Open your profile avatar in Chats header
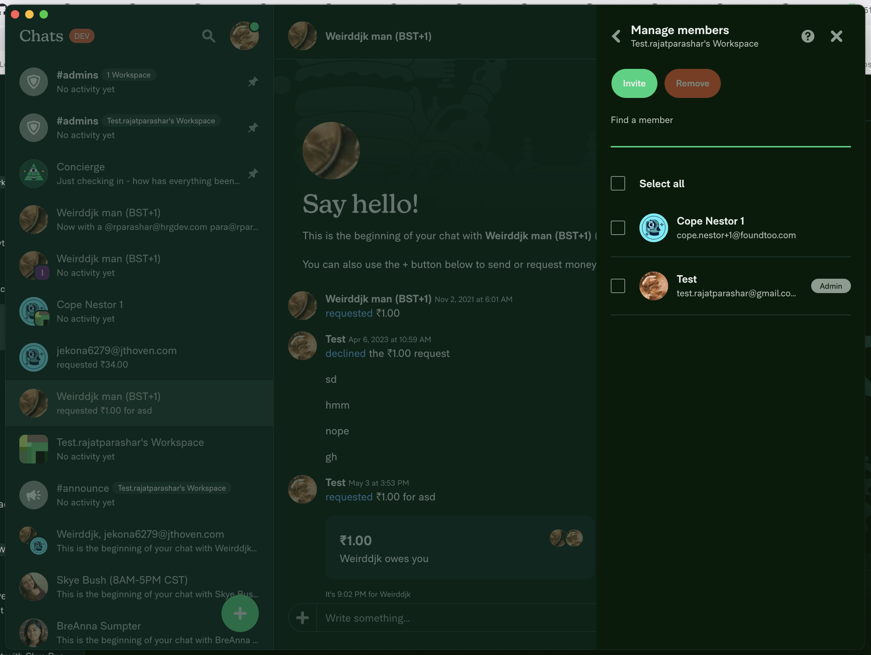Screen dimensions: 871x655 tap(244, 36)
